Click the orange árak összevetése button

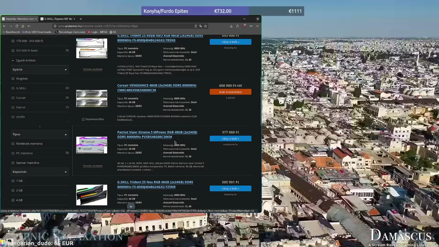(x=230, y=92)
